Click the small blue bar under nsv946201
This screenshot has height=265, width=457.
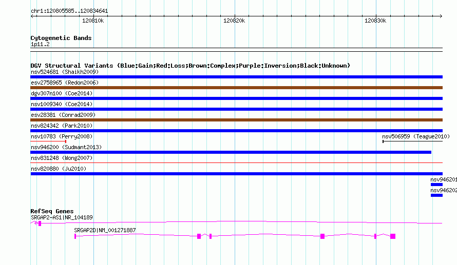tap(436, 185)
